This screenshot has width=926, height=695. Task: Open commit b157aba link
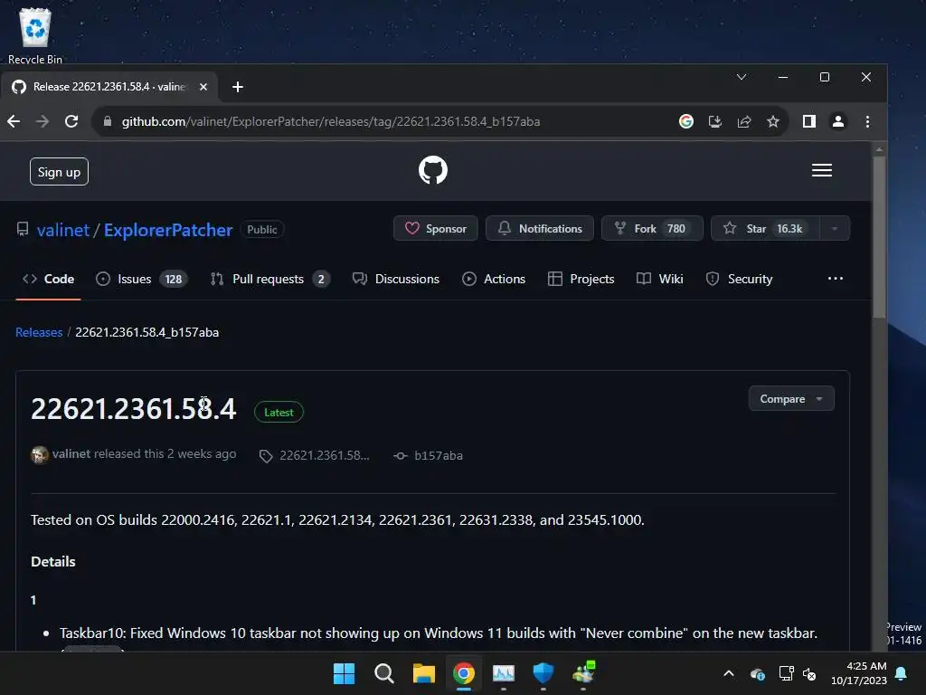pos(429,456)
